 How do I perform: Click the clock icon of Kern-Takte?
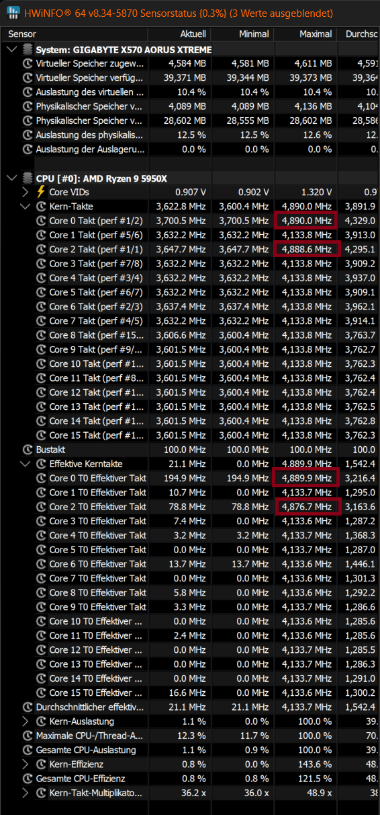[41, 206]
